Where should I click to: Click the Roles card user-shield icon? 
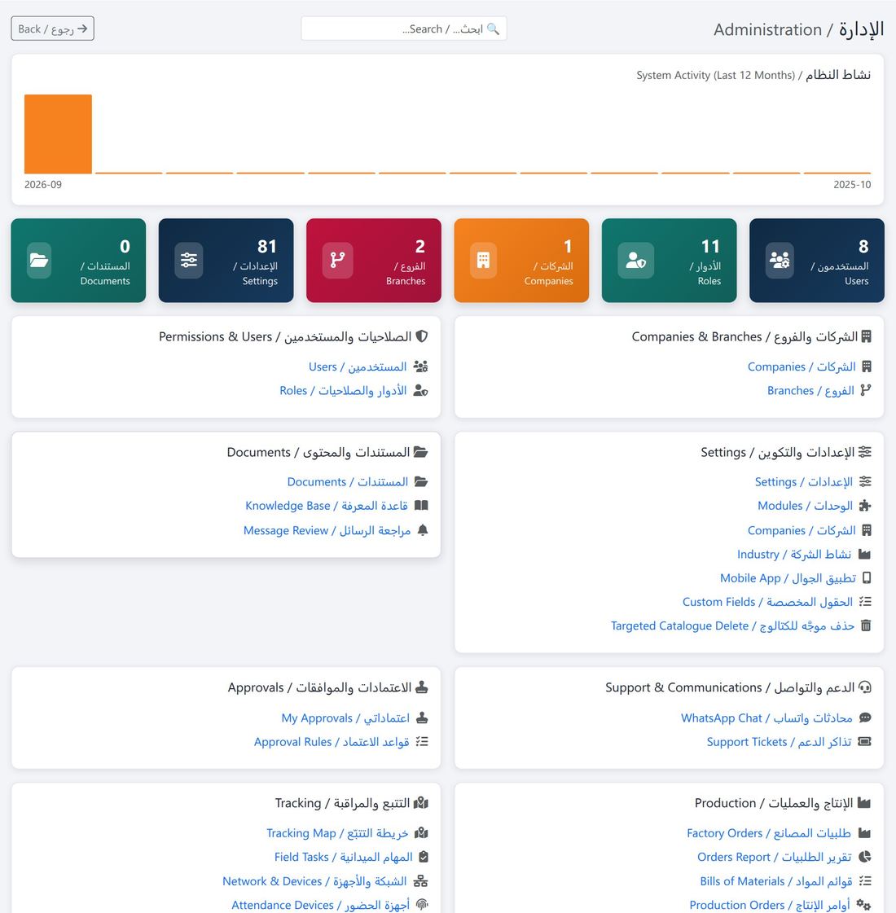tap(636, 260)
